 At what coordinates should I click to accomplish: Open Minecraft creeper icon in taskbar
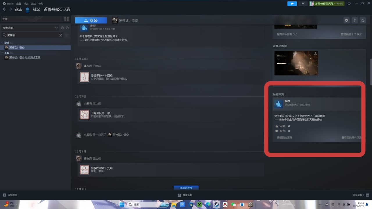point(200,205)
